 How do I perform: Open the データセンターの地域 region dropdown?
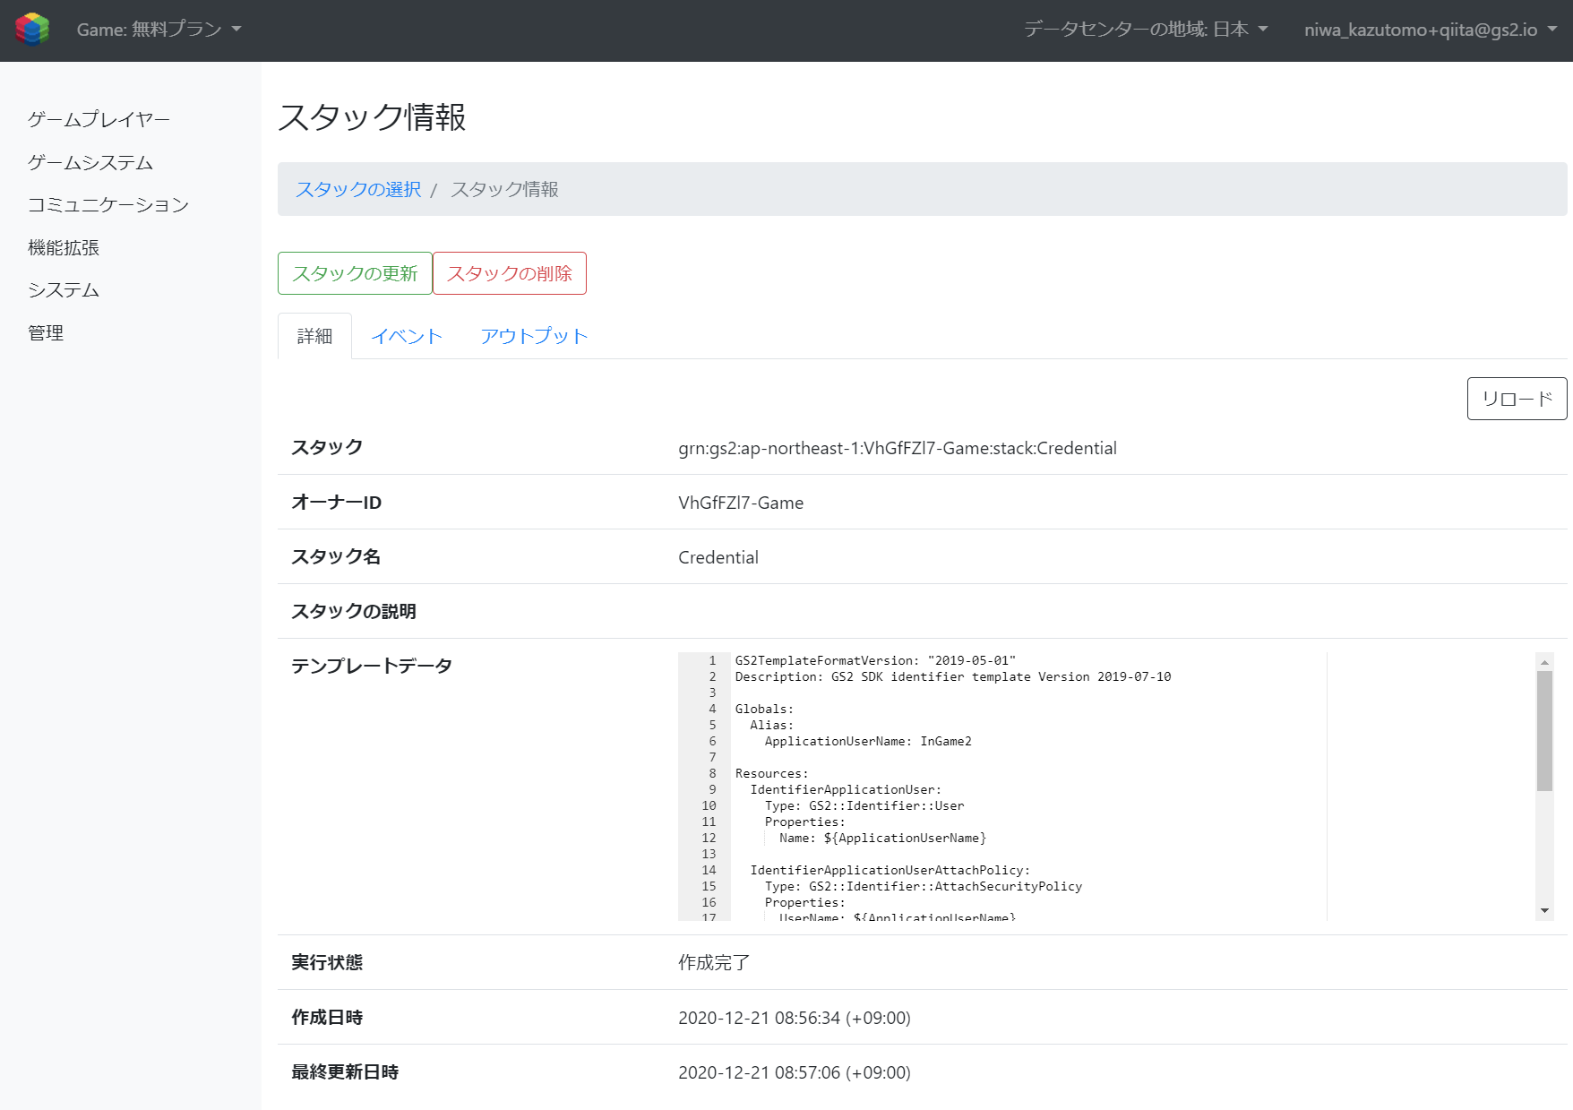tap(1146, 30)
